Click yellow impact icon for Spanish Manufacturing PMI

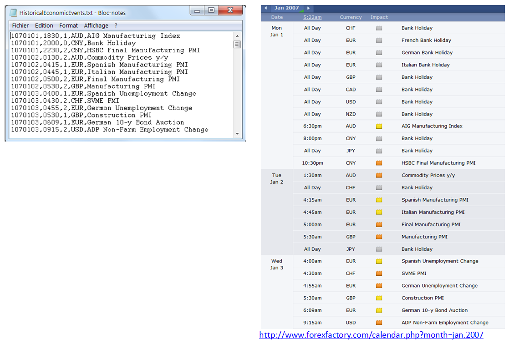pos(379,200)
